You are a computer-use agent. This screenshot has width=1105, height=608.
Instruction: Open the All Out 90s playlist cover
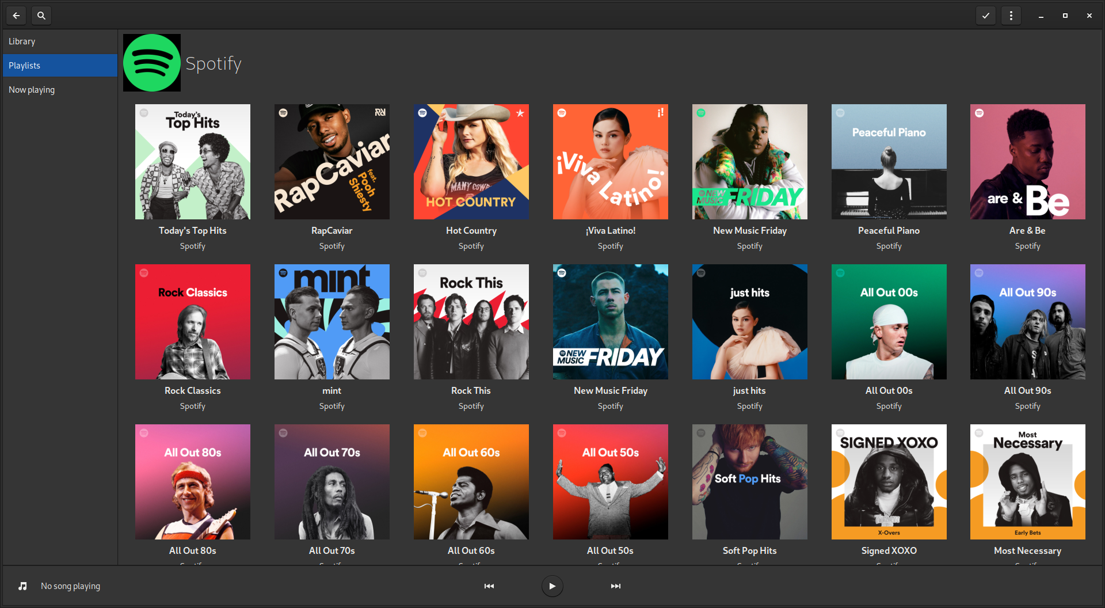[x=1028, y=322]
